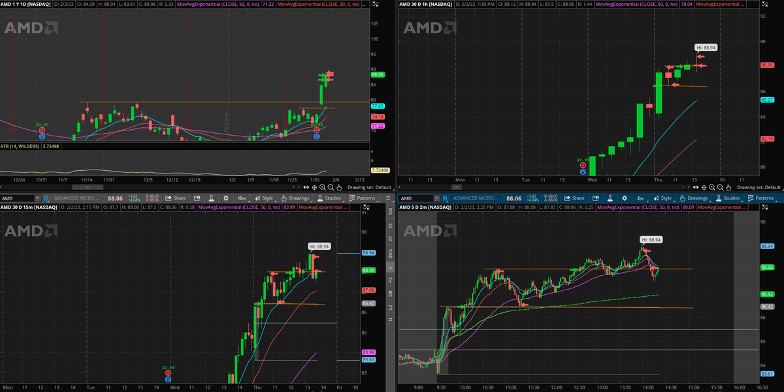Click the Hi: 88.94 label on the 2m chart
This screenshot has height=392, width=784.
651,240
